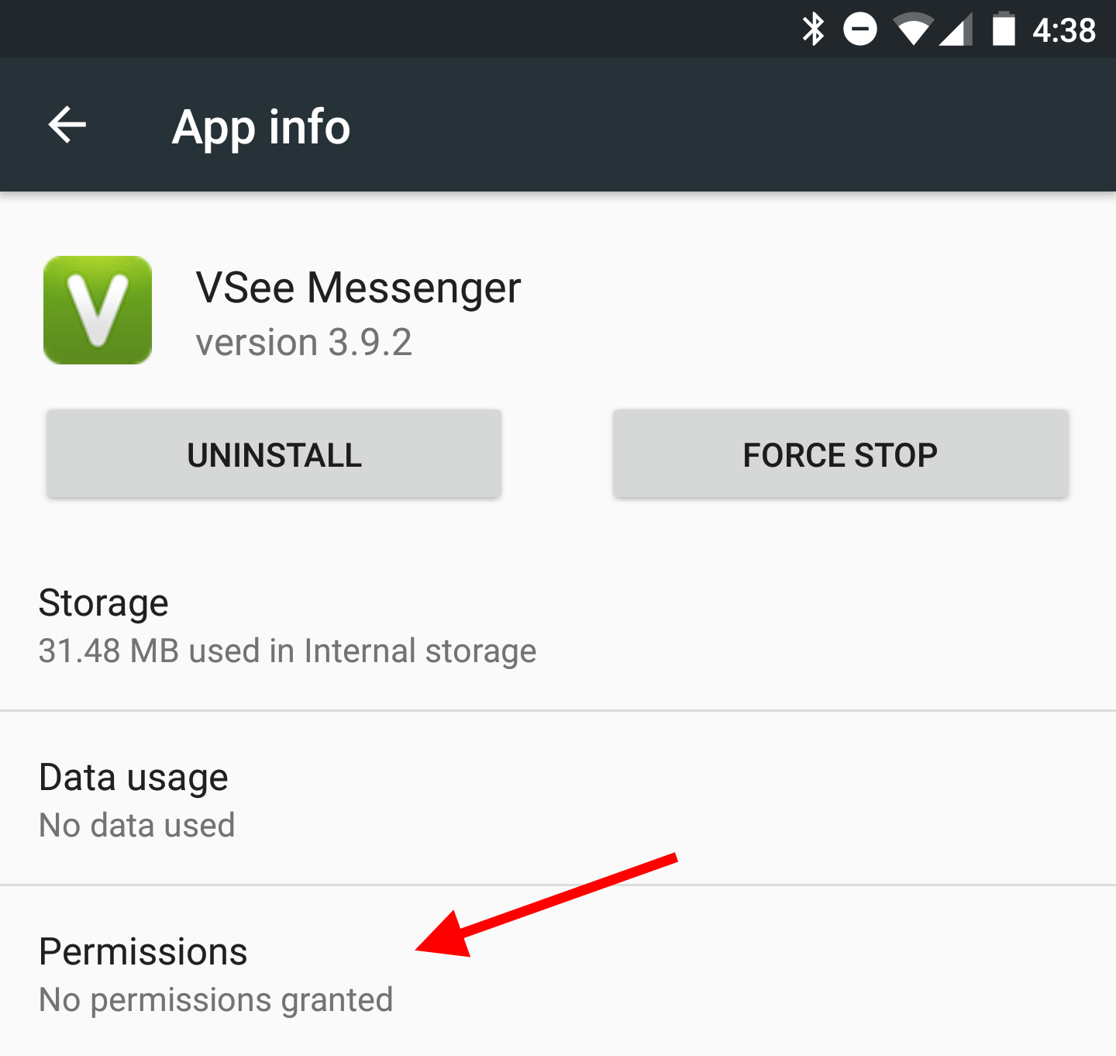Tap the Wi-Fi signal status icon
The width and height of the screenshot is (1116, 1056).
(913, 29)
